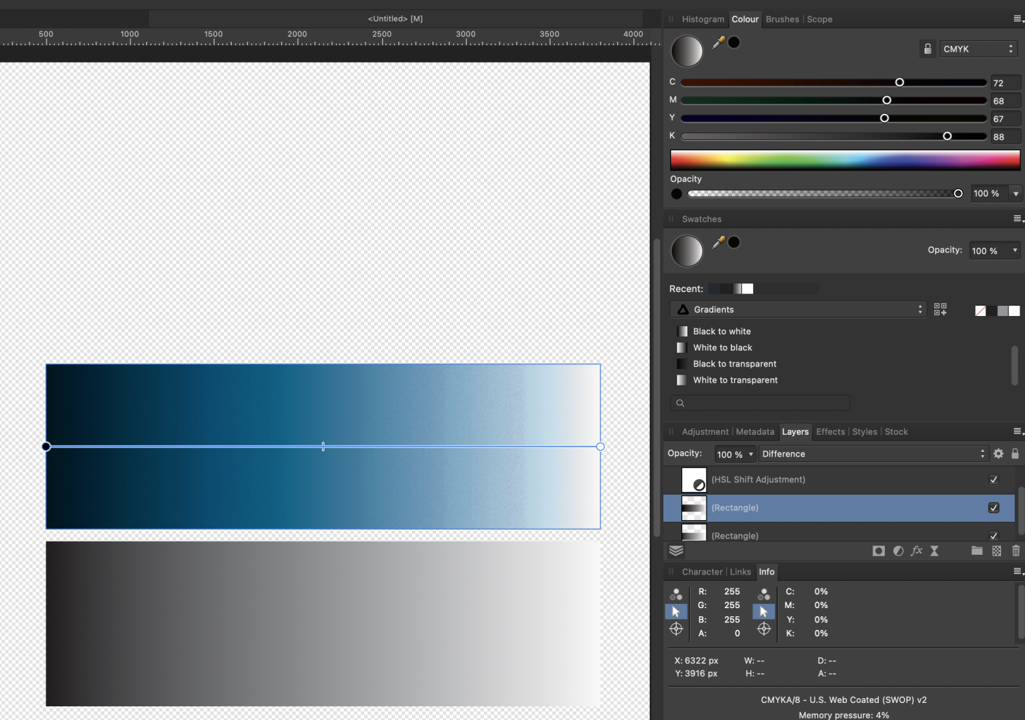Select the Black to transparent gradient
The width and height of the screenshot is (1025, 720).
coord(735,364)
